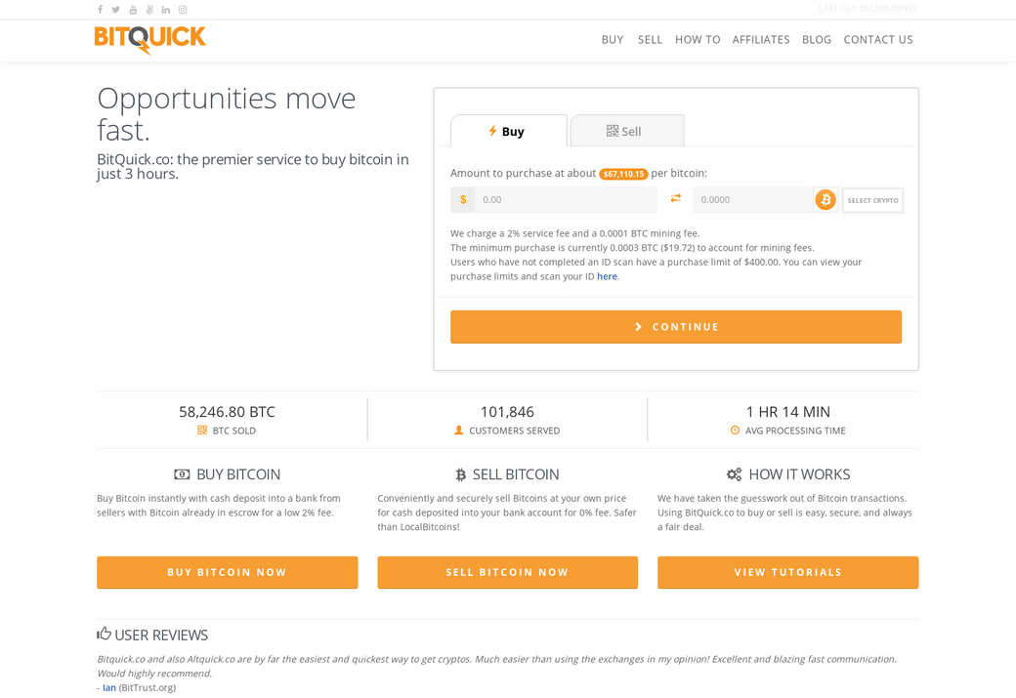Click the 'here' link to scan your ID
The height and width of the screenshot is (698, 1016).
pos(607,276)
